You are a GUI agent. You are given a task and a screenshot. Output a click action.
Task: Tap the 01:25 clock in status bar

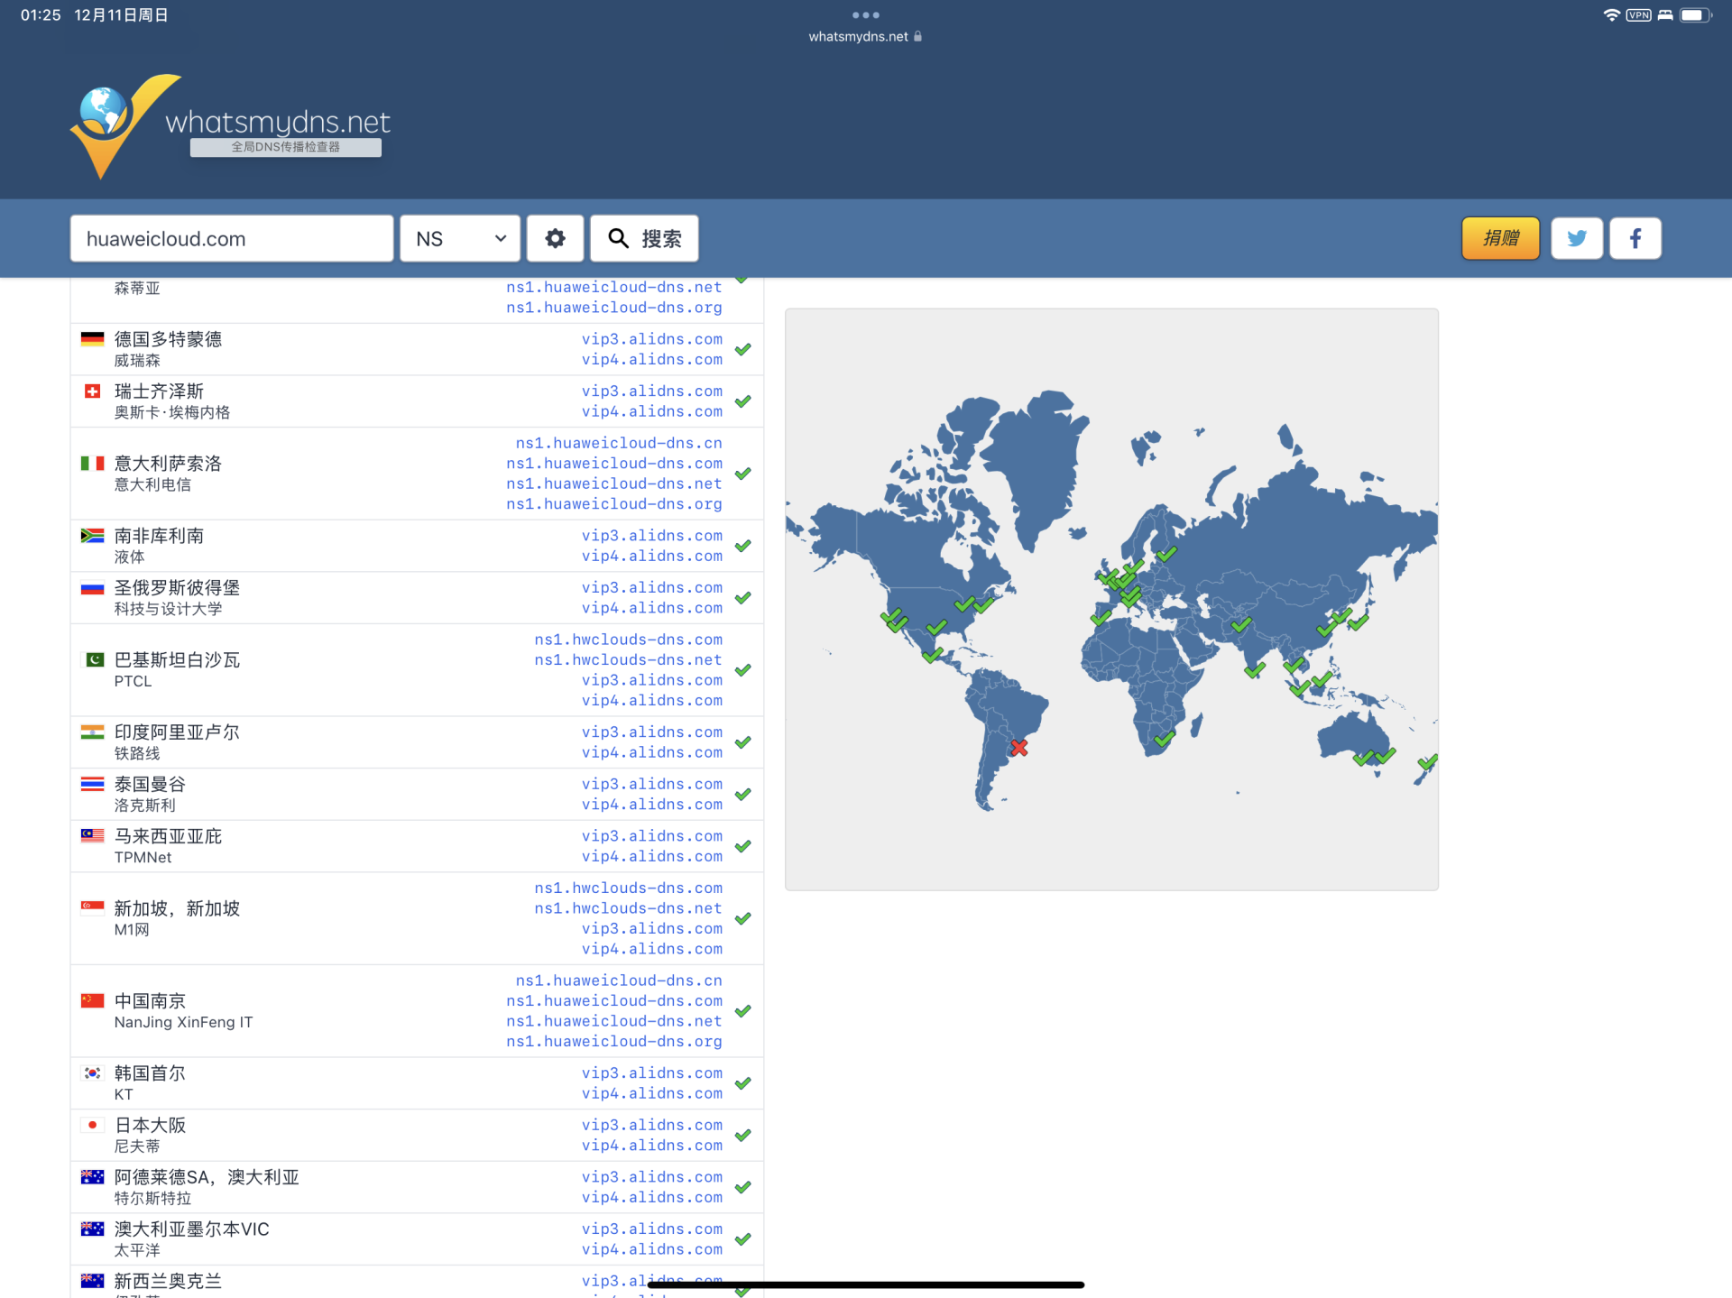[x=41, y=15]
